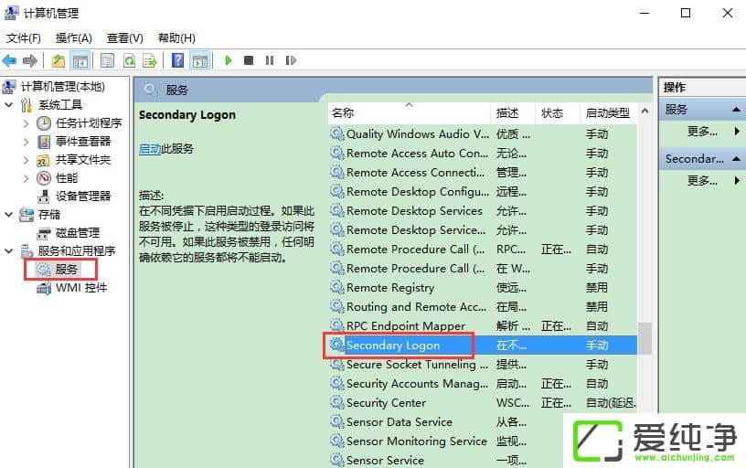The width and height of the screenshot is (746, 468).
Task: Click the Back arrow in the toolbar
Action: [x=10, y=61]
